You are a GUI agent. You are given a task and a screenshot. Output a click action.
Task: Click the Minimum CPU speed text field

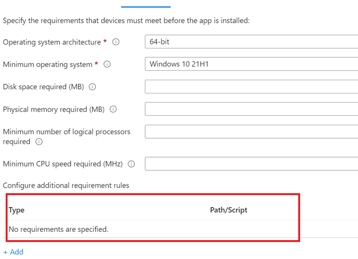251,164
